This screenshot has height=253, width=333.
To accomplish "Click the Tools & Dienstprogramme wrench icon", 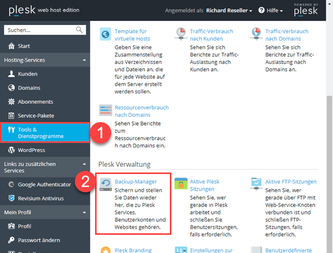I will coord(11,129).
